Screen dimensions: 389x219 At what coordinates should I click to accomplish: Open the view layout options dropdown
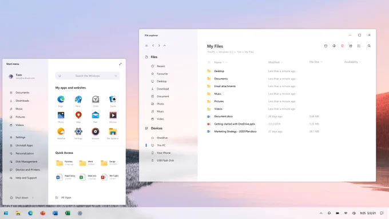click(x=360, y=46)
